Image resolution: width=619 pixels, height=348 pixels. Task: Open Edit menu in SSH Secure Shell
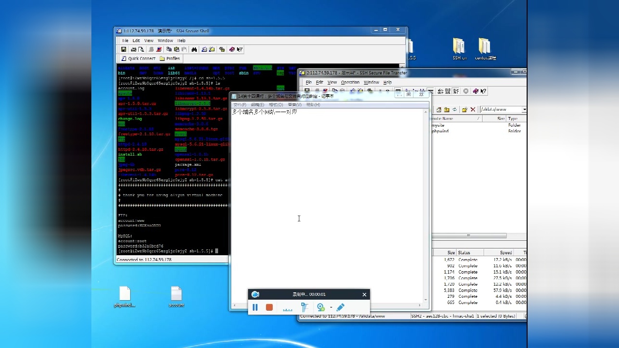[x=136, y=41]
